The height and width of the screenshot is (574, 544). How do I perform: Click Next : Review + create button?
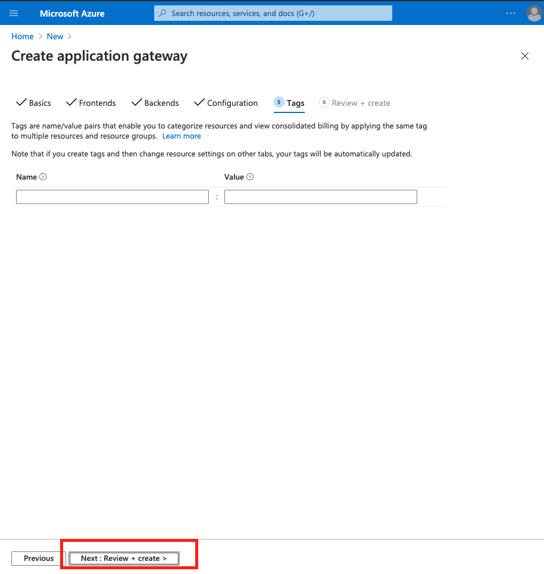tap(124, 558)
